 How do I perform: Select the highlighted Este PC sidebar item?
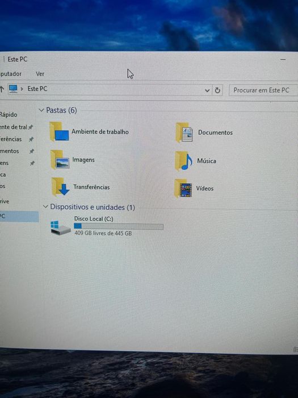pos(19,217)
